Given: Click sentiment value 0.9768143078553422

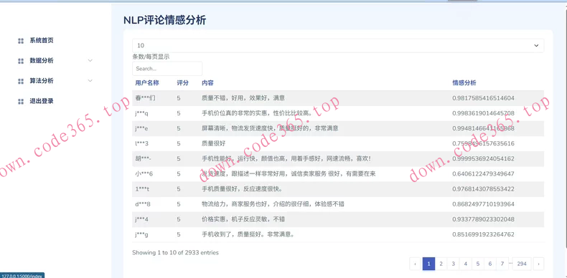Looking at the screenshot, I should 483,189.
